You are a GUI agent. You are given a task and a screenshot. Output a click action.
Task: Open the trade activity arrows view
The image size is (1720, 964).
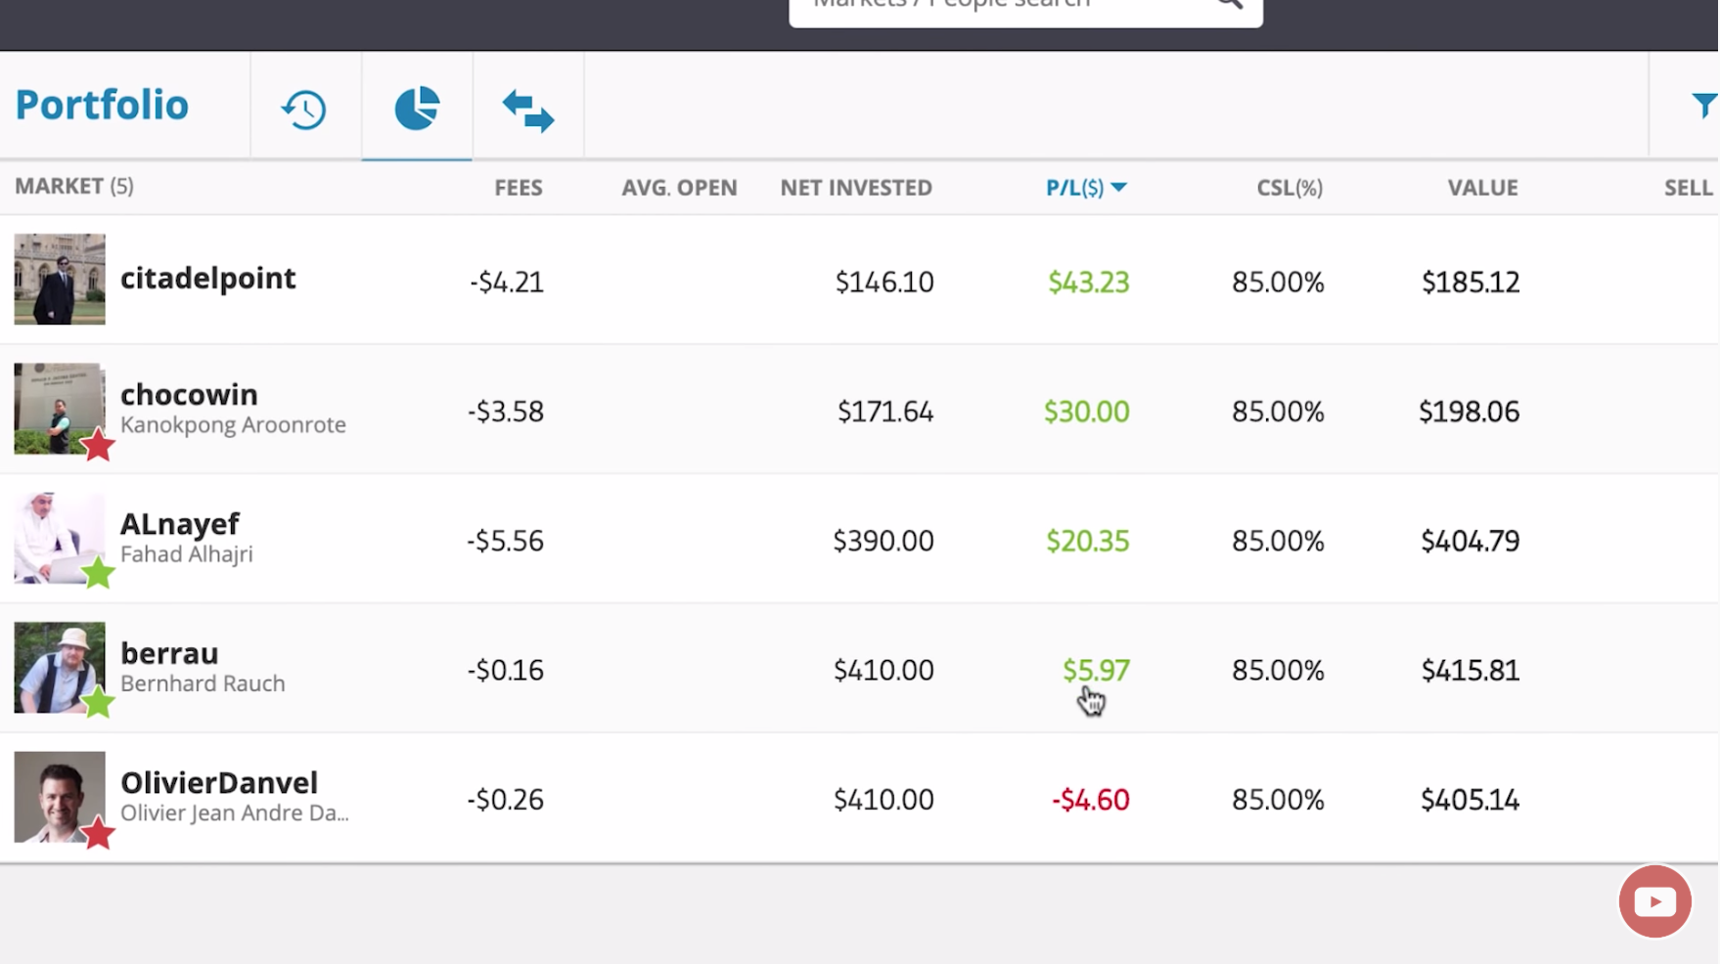point(528,110)
